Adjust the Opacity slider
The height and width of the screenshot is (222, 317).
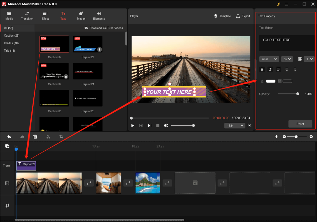(x=288, y=94)
